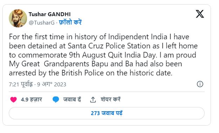Screen dimensions: 219x133
Task: Click the शेयर करें share label
Action: (111, 100)
